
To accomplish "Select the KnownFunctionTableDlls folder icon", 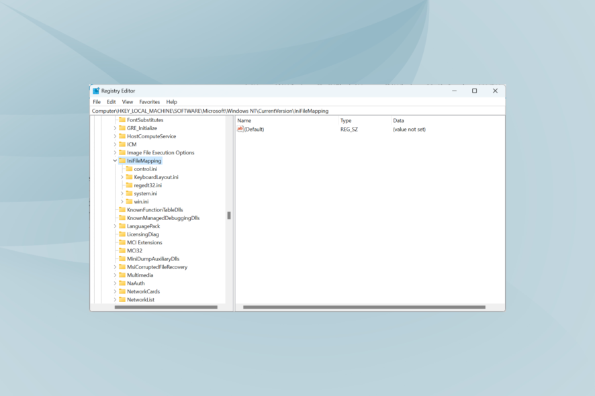I will [x=122, y=210].
